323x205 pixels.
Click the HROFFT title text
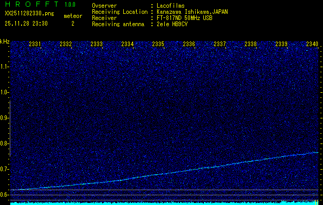click(31, 5)
